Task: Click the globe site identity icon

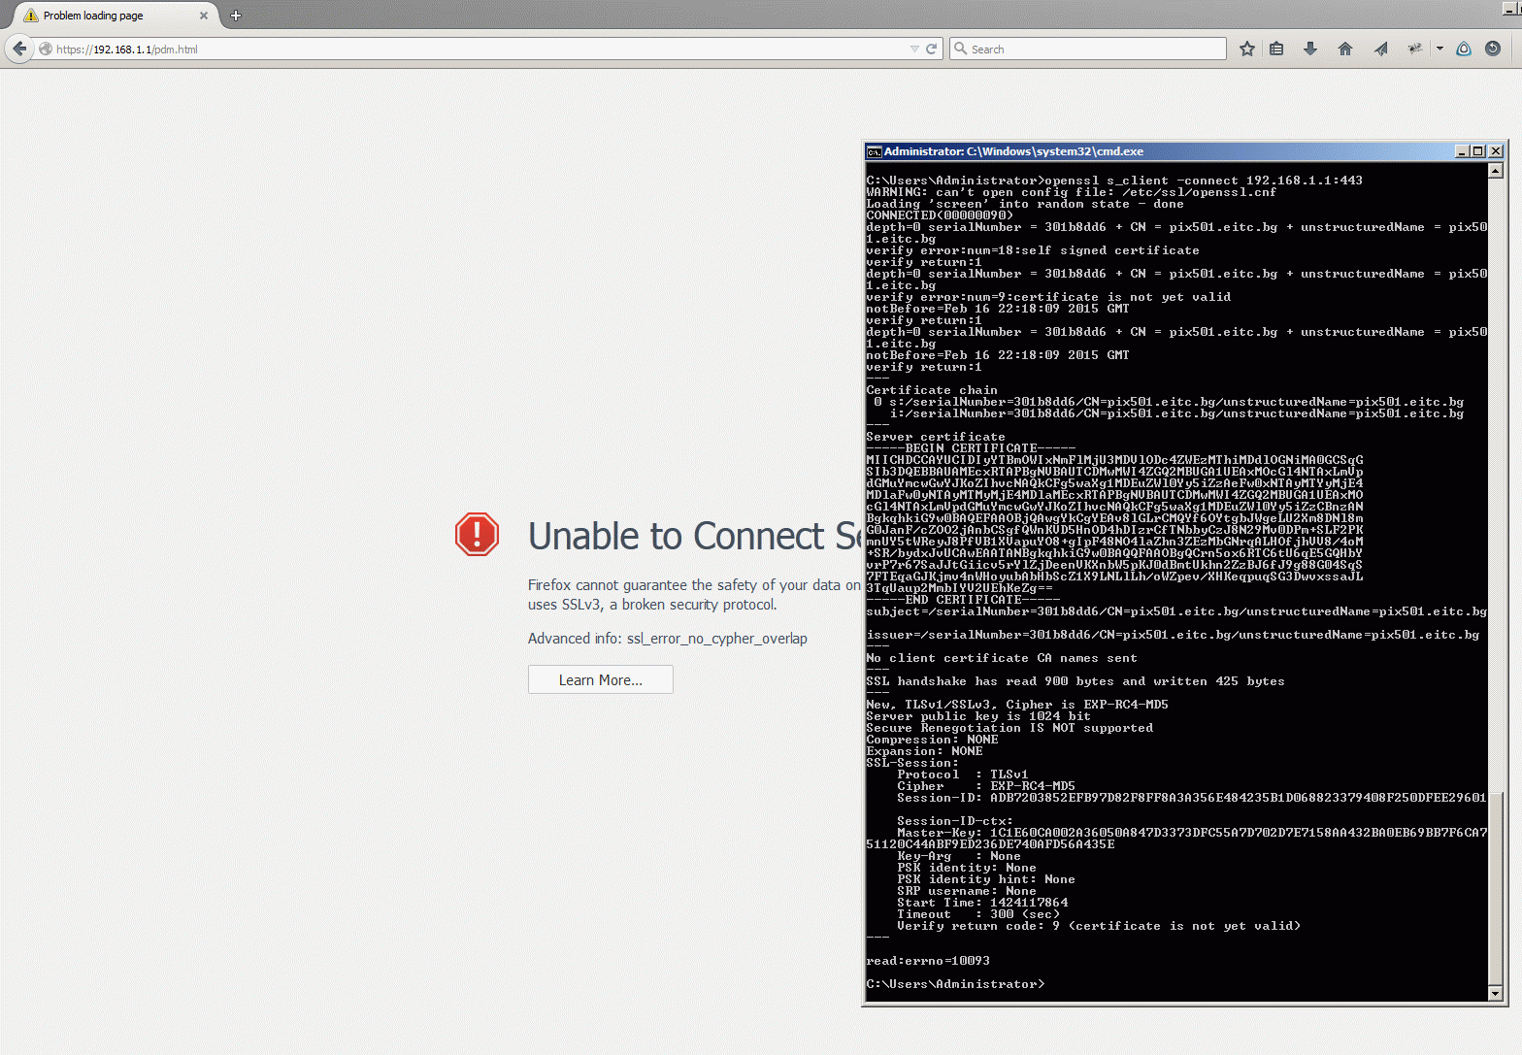Action: pos(46,49)
